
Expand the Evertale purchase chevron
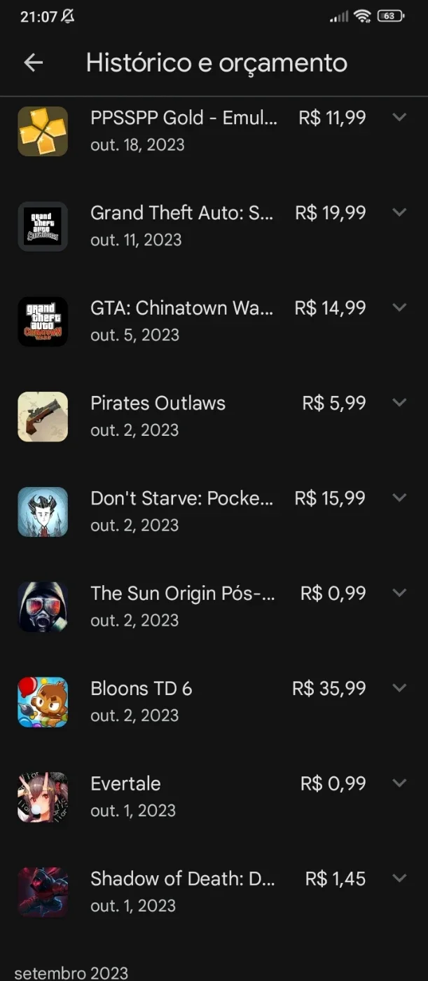click(x=399, y=783)
